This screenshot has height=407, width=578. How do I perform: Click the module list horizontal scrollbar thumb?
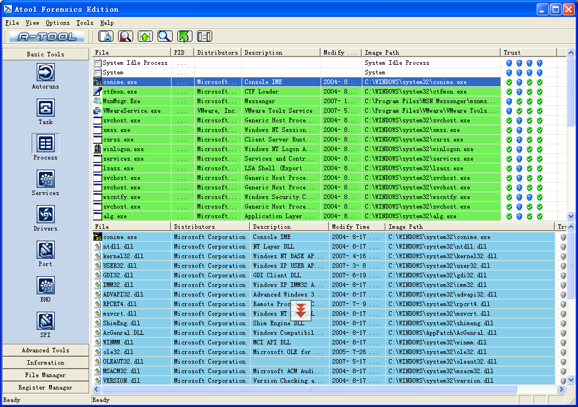309,389
